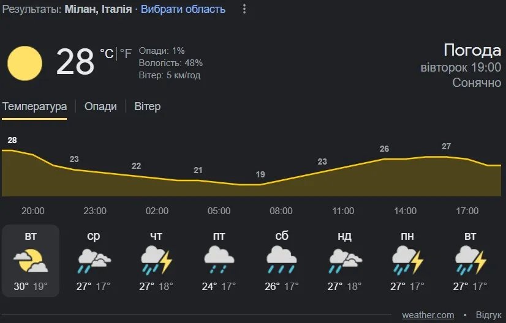Switch to the Опади tab
The width and height of the screenshot is (506, 323).
pyautogui.click(x=100, y=106)
